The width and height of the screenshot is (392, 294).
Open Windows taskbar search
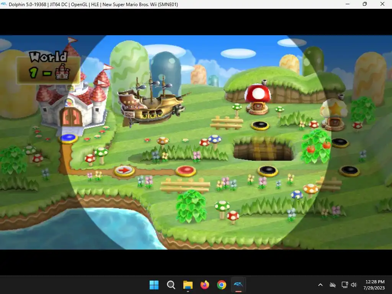171,285
